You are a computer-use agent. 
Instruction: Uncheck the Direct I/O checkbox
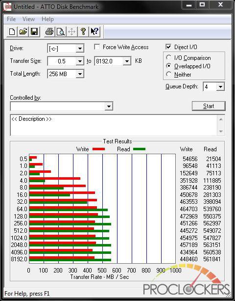168,47
